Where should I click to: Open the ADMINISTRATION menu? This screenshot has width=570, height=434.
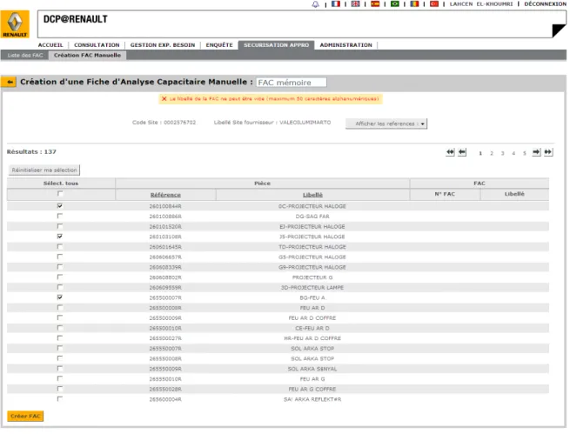click(345, 45)
